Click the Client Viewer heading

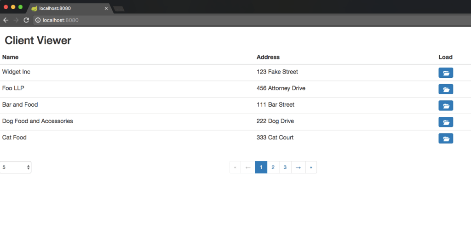[x=38, y=40]
